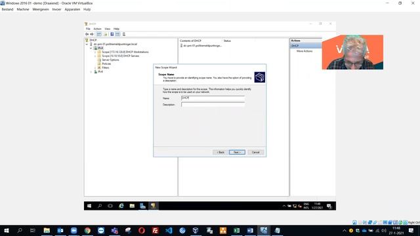
Task: Open the Bestand menu in VirtualBox
Action: point(7,9)
